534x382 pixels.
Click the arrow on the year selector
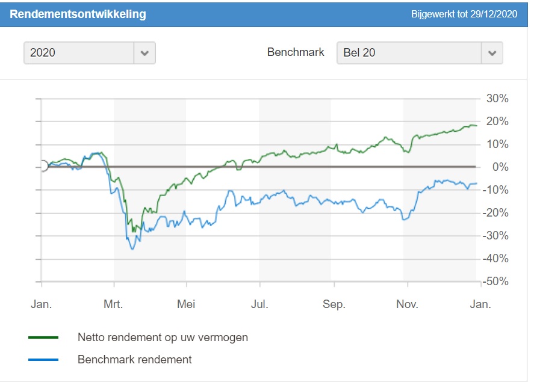coord(144,53)
